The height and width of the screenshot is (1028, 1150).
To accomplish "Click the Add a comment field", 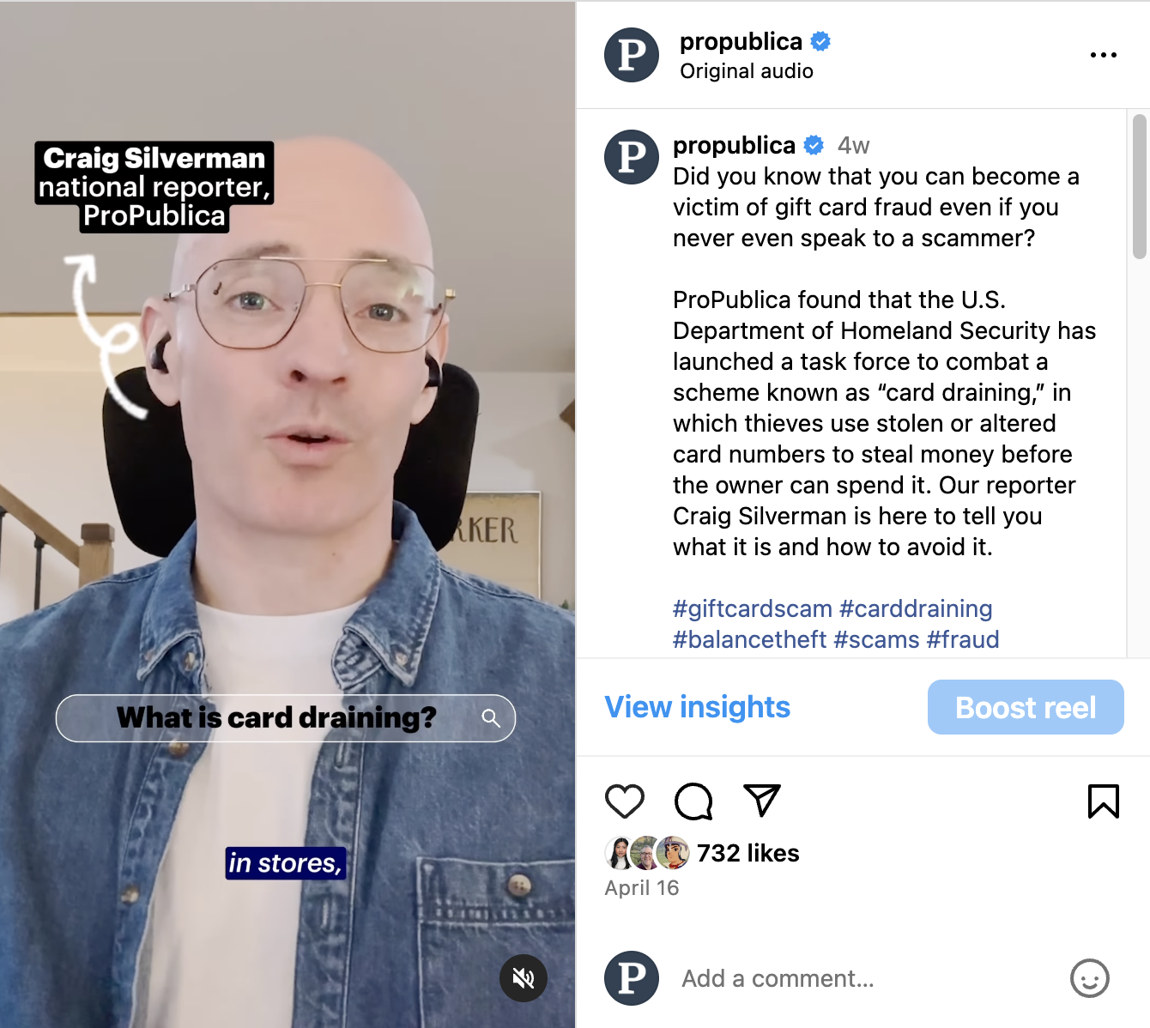I will (x=867, y=978).
